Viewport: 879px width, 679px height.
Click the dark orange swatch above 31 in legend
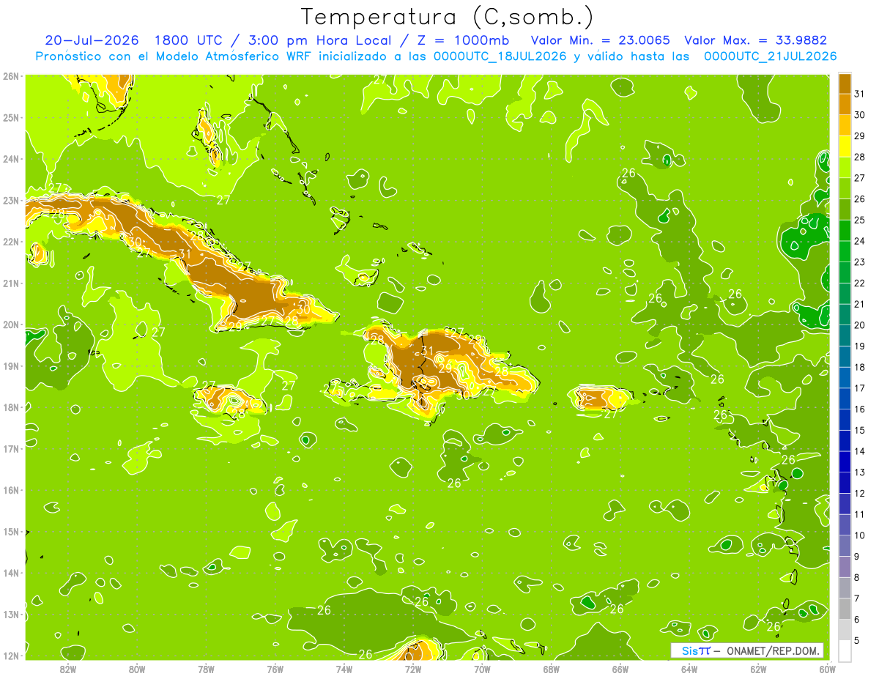pyautogui.click(x=845, y=84)
